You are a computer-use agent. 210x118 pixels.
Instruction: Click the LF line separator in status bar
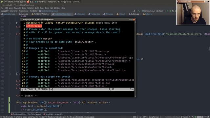coord(140,117)
